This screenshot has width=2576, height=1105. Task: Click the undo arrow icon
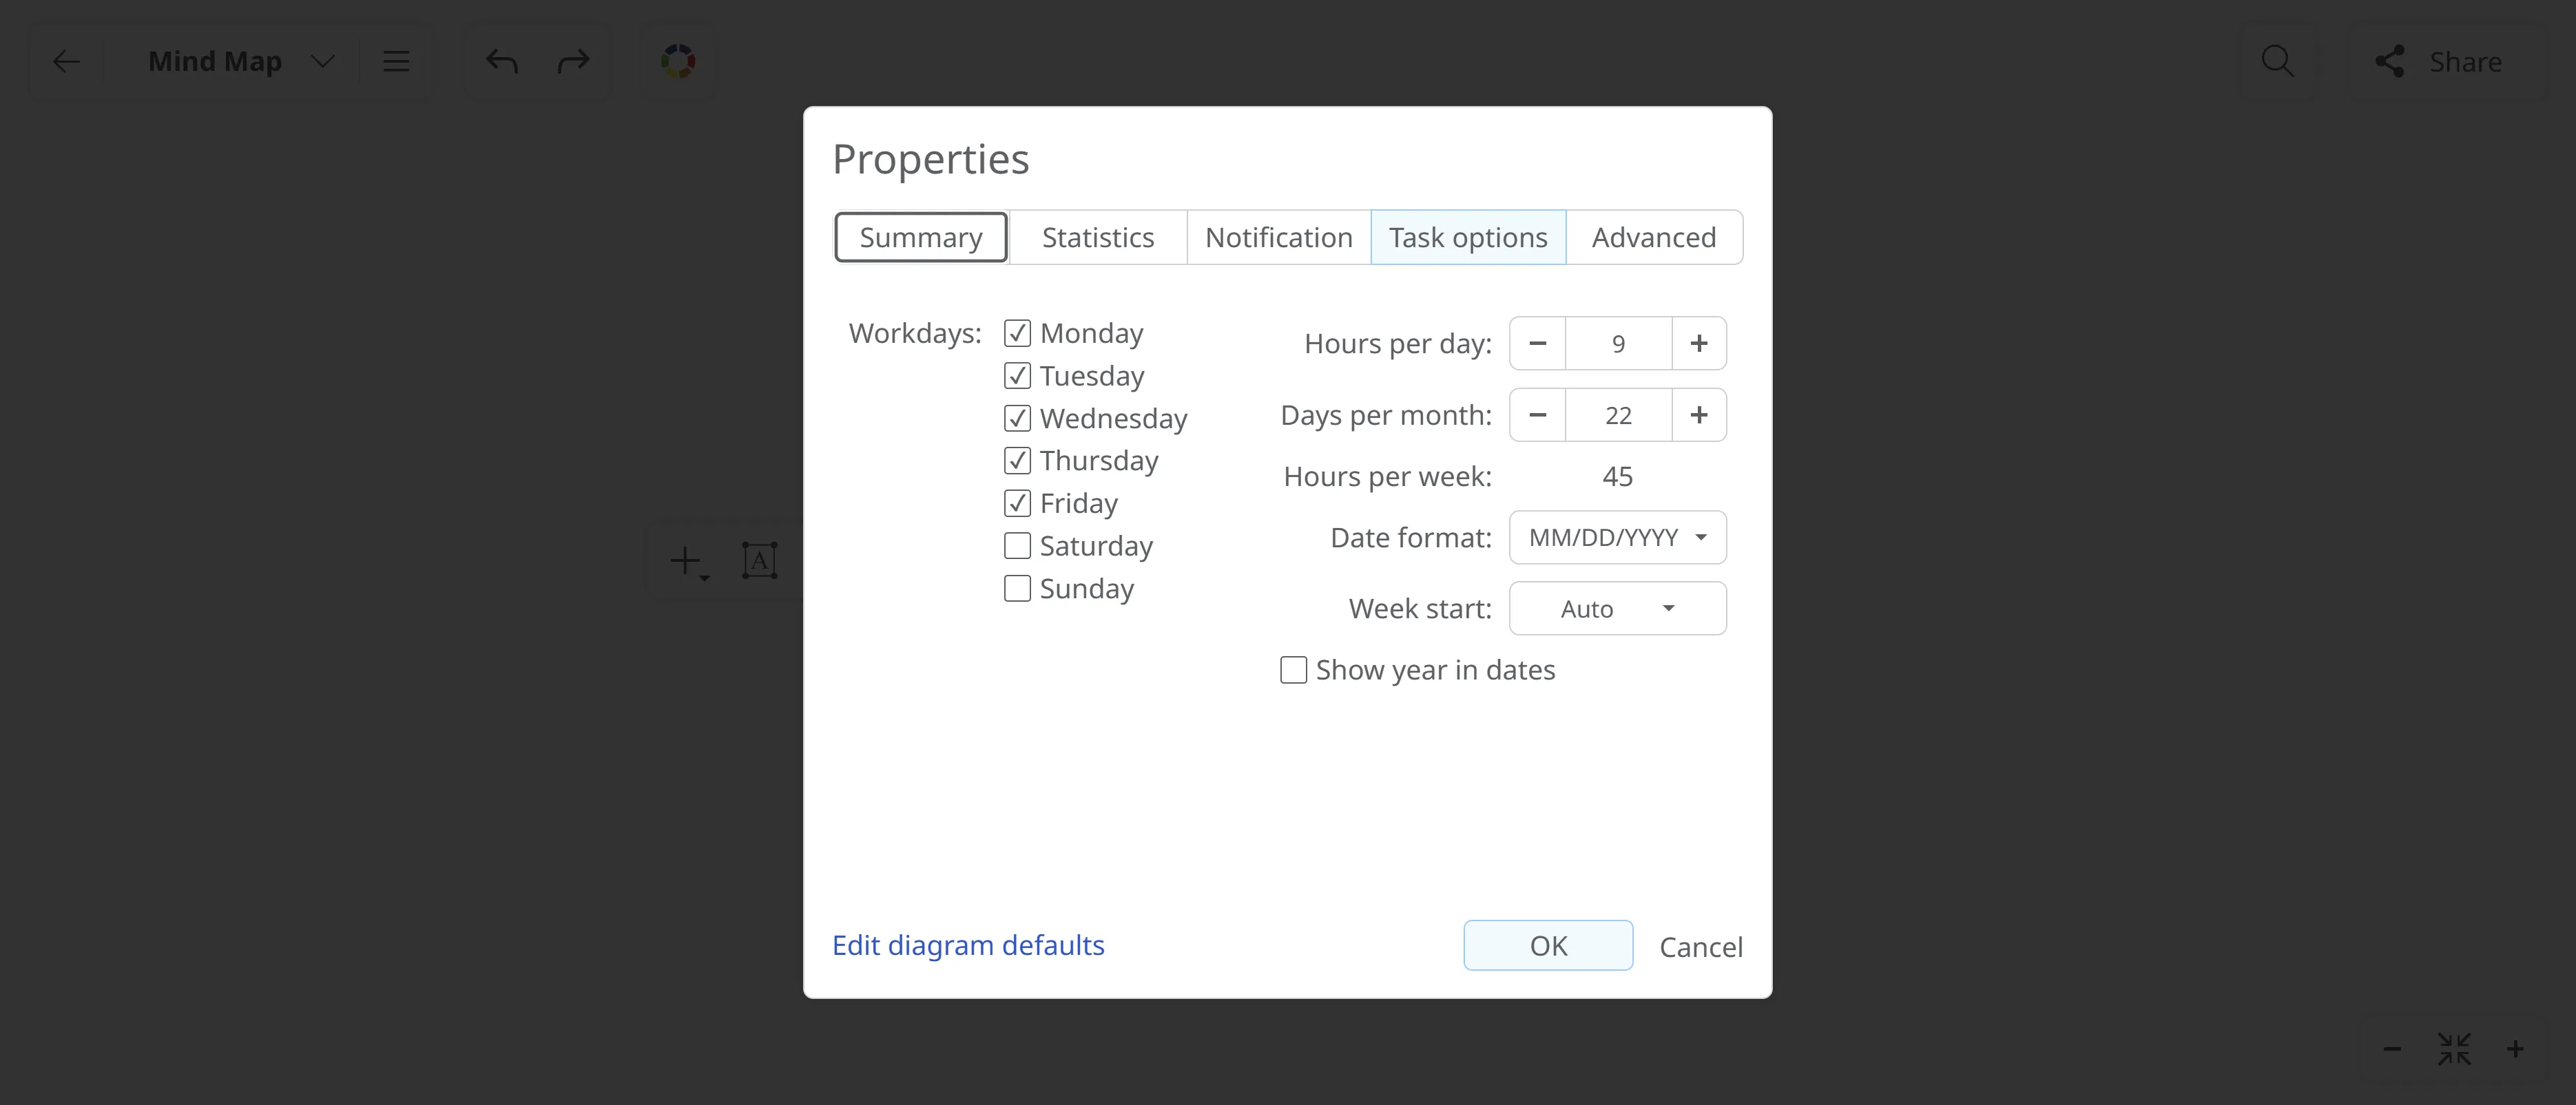(x=502, y=62)
